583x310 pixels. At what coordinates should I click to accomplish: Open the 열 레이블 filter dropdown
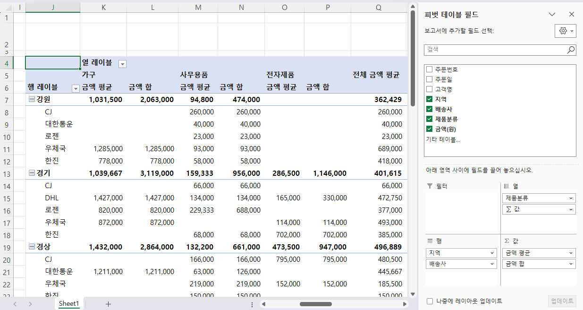click(122, 64)
